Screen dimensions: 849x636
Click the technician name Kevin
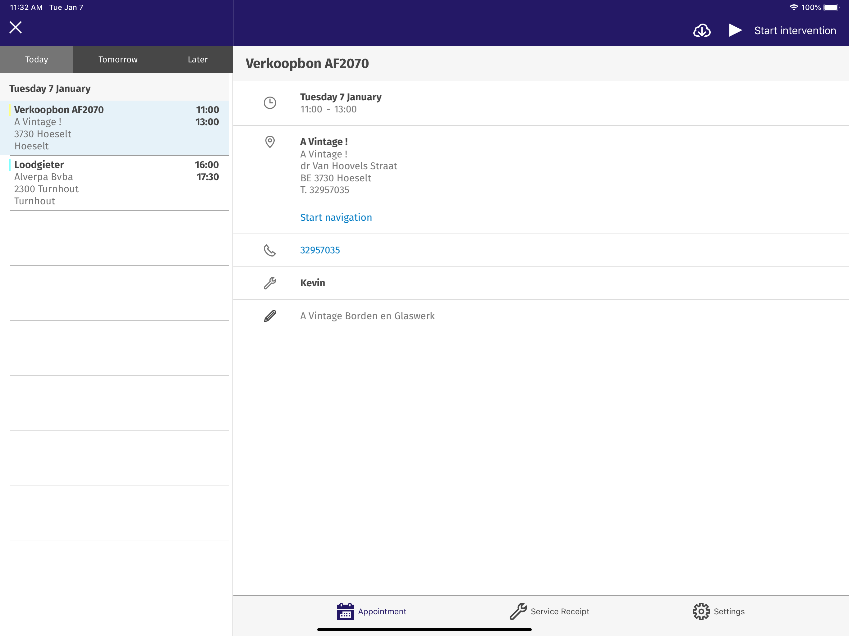[x=312, y=283]
